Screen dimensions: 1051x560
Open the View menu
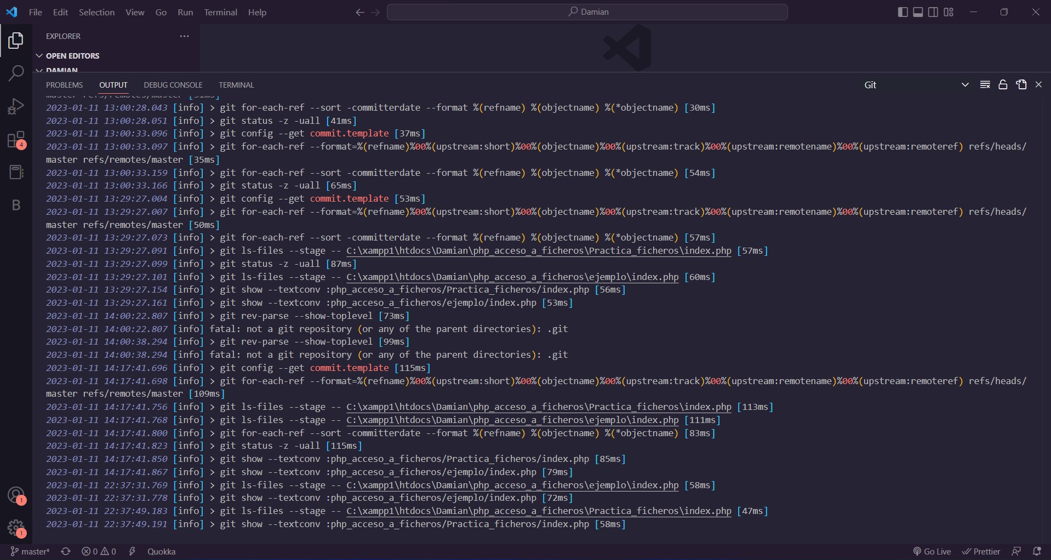point(135,12)
